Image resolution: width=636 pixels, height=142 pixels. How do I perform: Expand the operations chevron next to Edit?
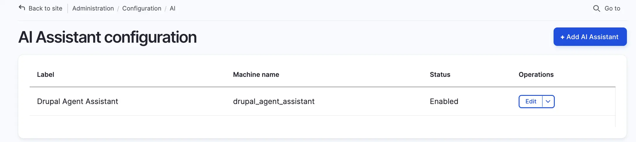pyautogui.click(x=548, y=101)
